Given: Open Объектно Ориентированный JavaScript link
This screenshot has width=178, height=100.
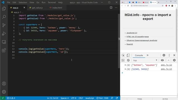Looking at the screenshot, I should pyautogui.click(x=142, y=40).
